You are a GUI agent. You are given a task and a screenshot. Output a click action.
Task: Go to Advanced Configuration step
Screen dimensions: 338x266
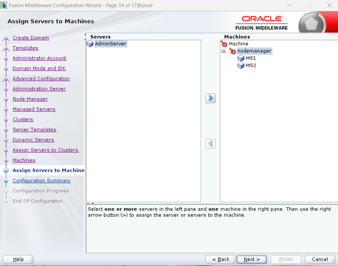pos(41,79)
